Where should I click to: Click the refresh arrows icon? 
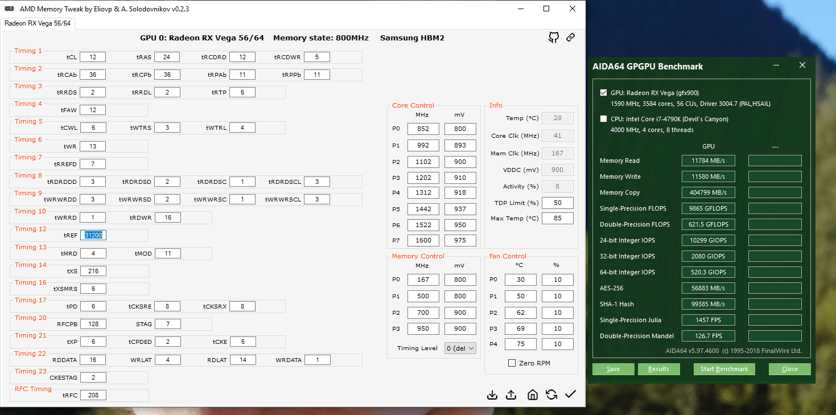click(551, 395)
